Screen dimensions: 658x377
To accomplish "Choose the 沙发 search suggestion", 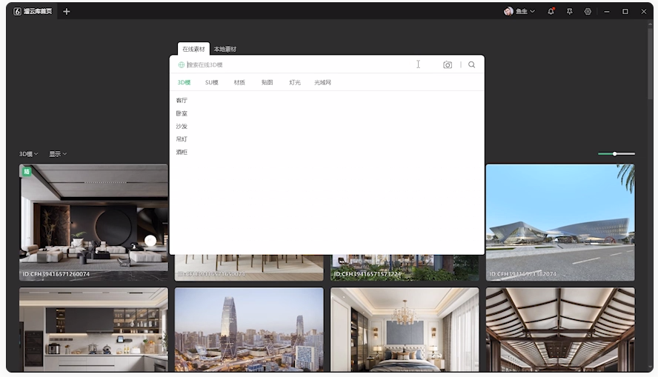I will click(x=182, y=127).
